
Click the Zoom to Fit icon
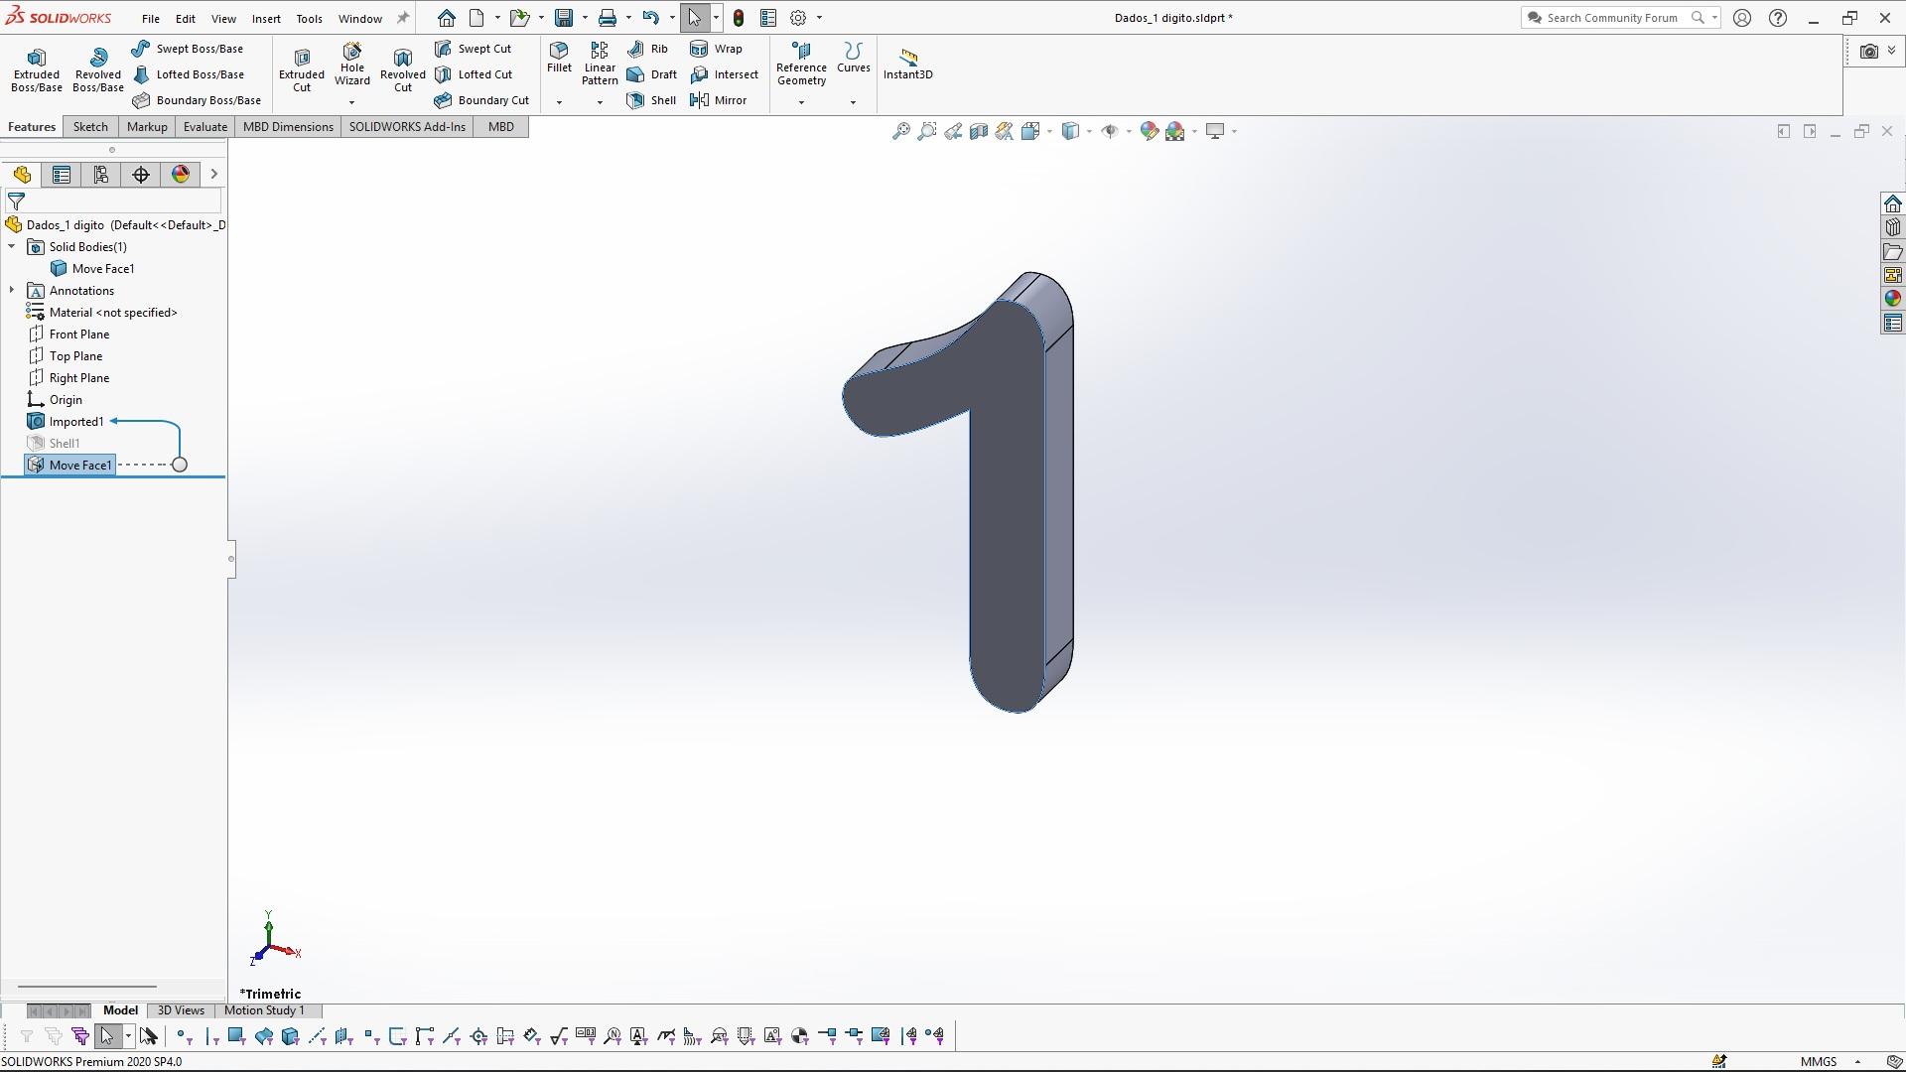coord(900,131)
